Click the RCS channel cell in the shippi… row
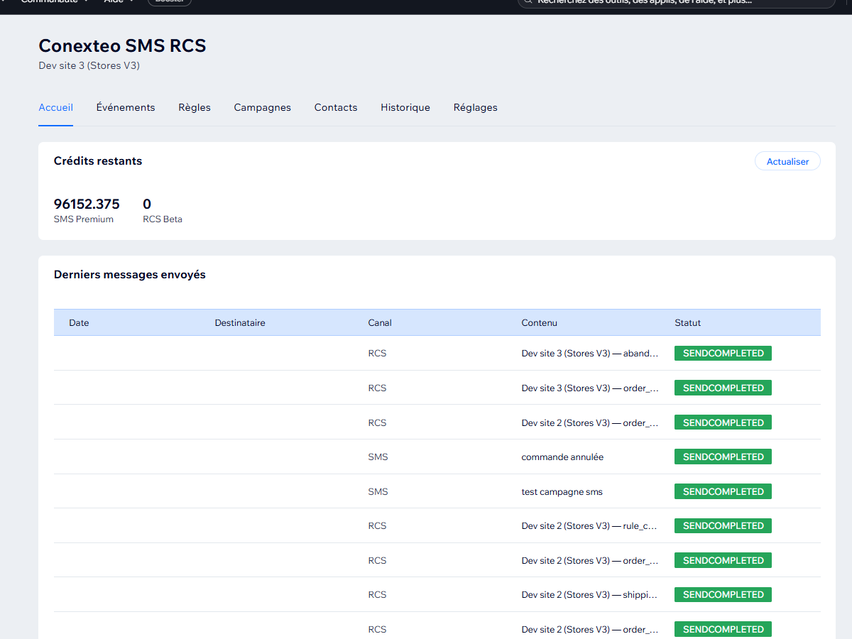 pyautogui.click(x=377, y=595)
